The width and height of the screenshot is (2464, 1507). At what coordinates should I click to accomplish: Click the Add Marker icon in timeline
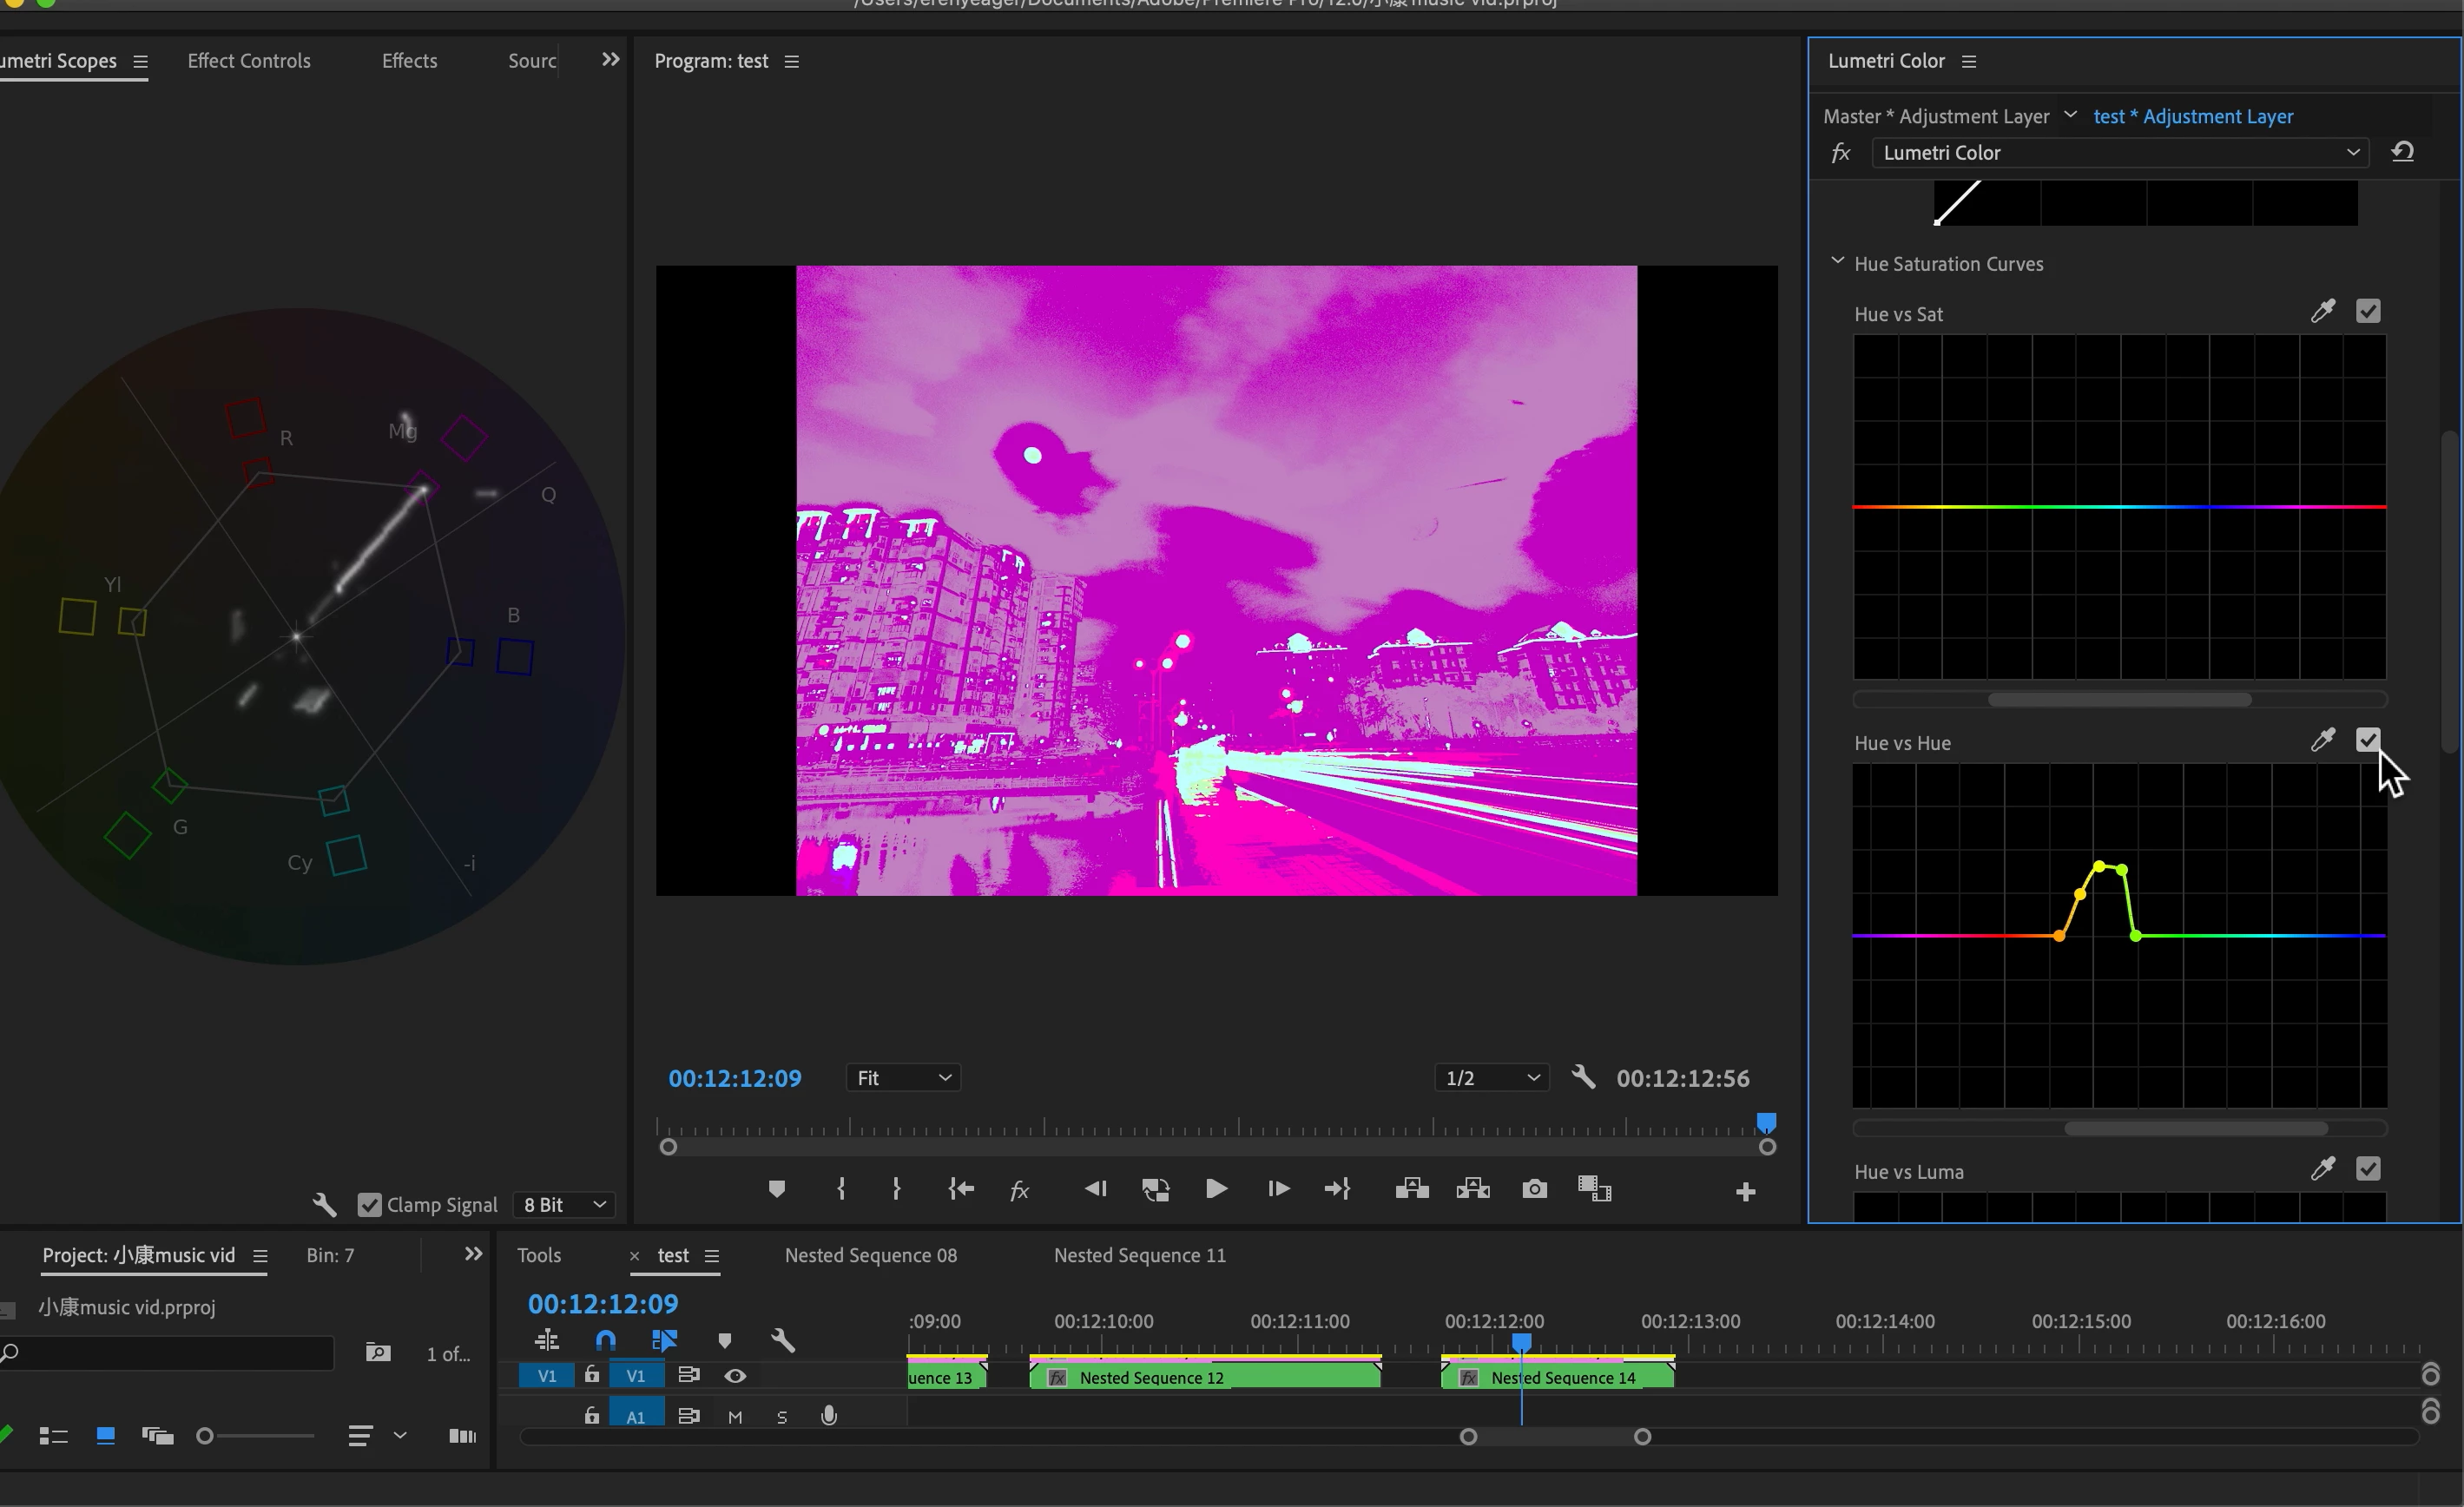click(725, 1340)
